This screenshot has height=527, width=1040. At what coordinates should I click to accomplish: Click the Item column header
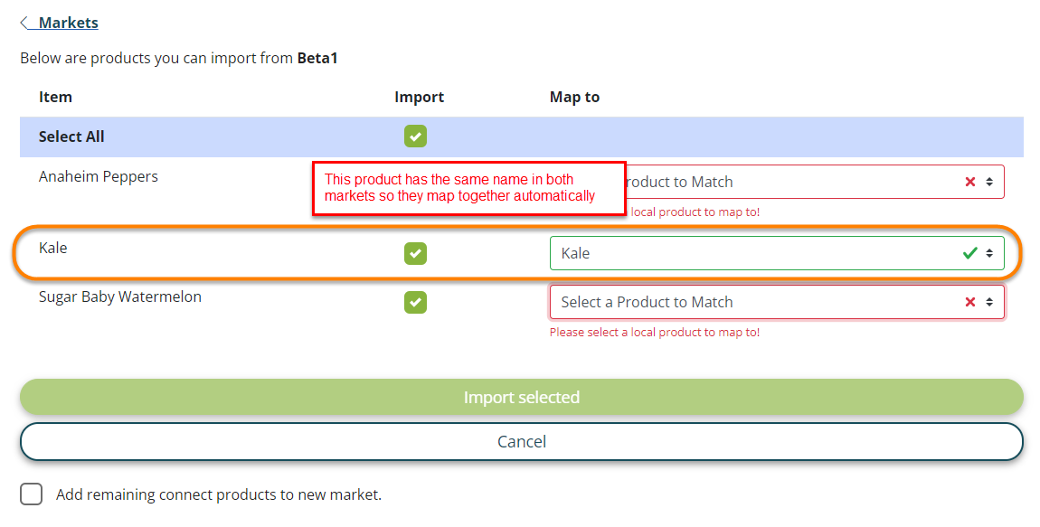point(55,97)
